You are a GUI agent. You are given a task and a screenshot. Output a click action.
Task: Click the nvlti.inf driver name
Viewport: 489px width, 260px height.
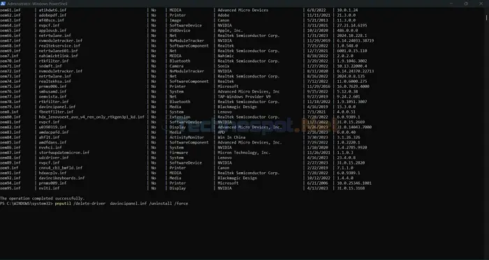tap(50, 188)
